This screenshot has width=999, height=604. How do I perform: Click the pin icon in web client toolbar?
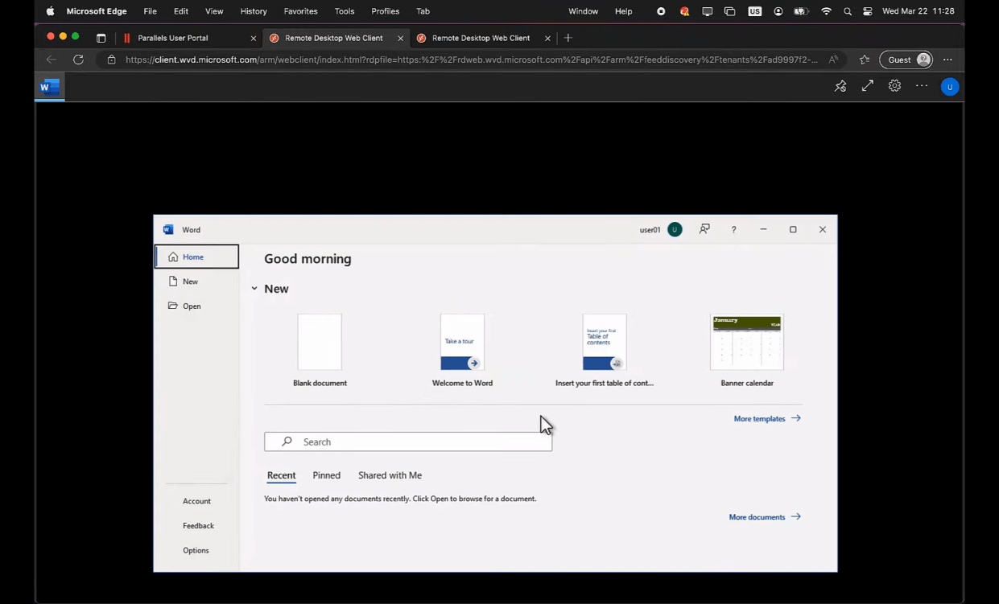point(840,86)
